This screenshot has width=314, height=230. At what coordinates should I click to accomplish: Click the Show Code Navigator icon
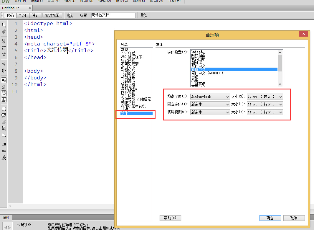[4, 32]
